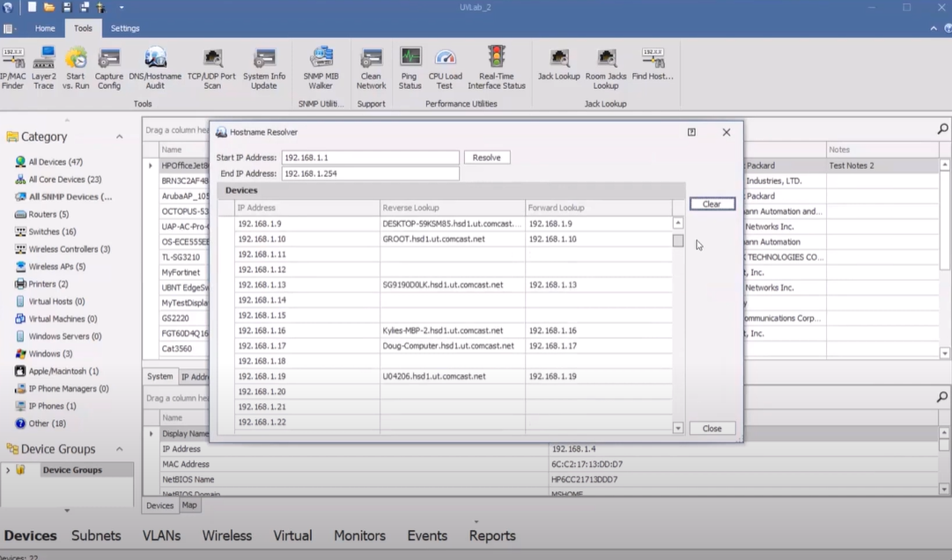Select Wireless APs (5) category

[57, 266]
